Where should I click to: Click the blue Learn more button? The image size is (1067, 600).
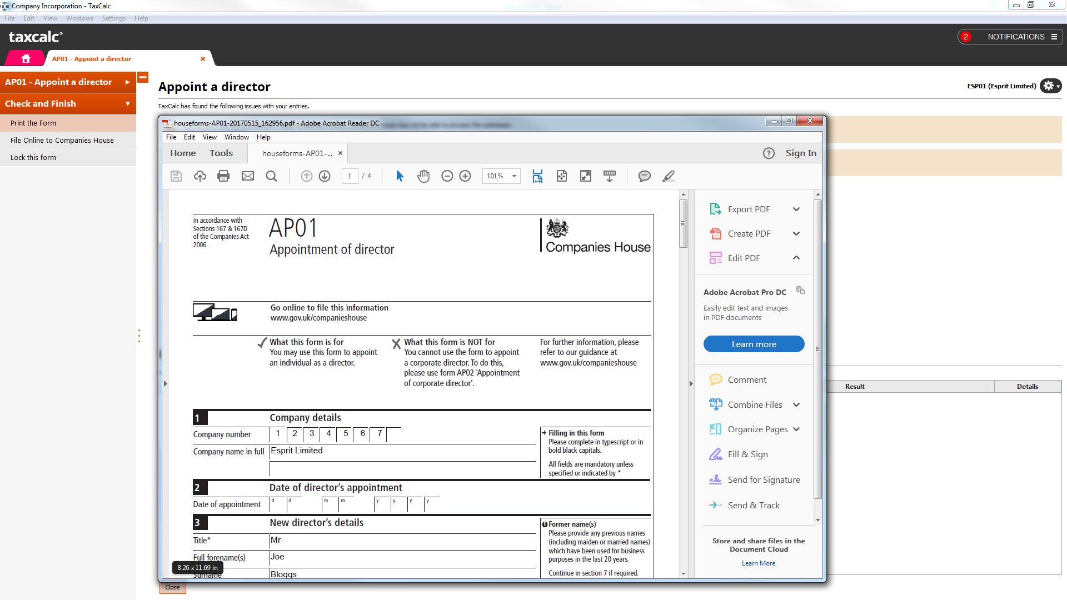(x=754, y=344)
